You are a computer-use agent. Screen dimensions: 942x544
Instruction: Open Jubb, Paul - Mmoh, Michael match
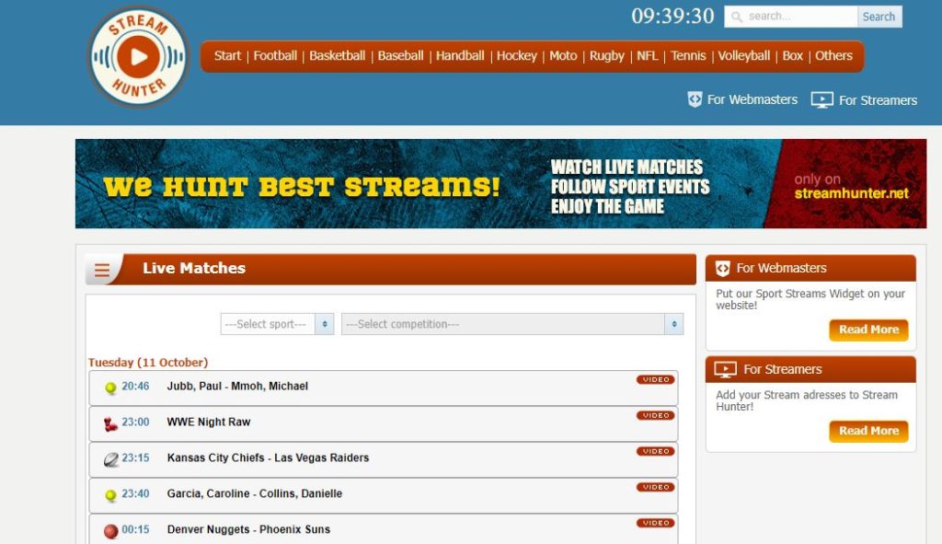tap(237, 386)
